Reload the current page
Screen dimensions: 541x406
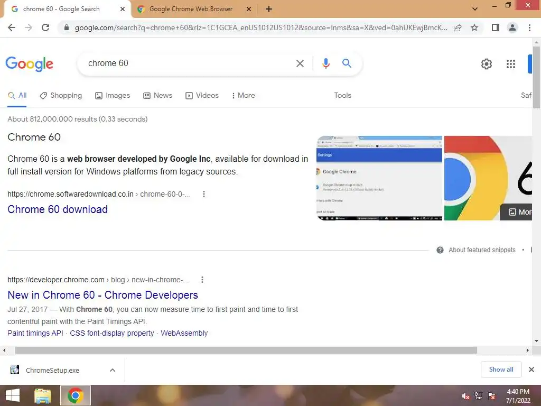click(x=45, y=27)
